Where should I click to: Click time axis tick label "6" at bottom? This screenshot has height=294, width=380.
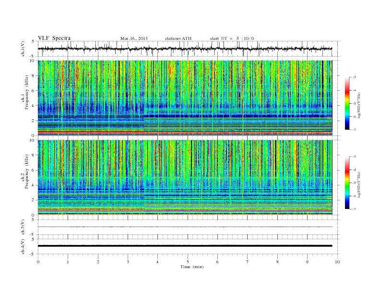click(217, 262)
